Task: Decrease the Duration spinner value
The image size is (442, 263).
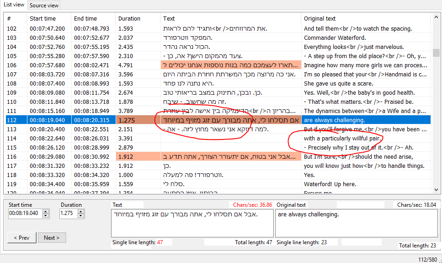Action: 81,216
